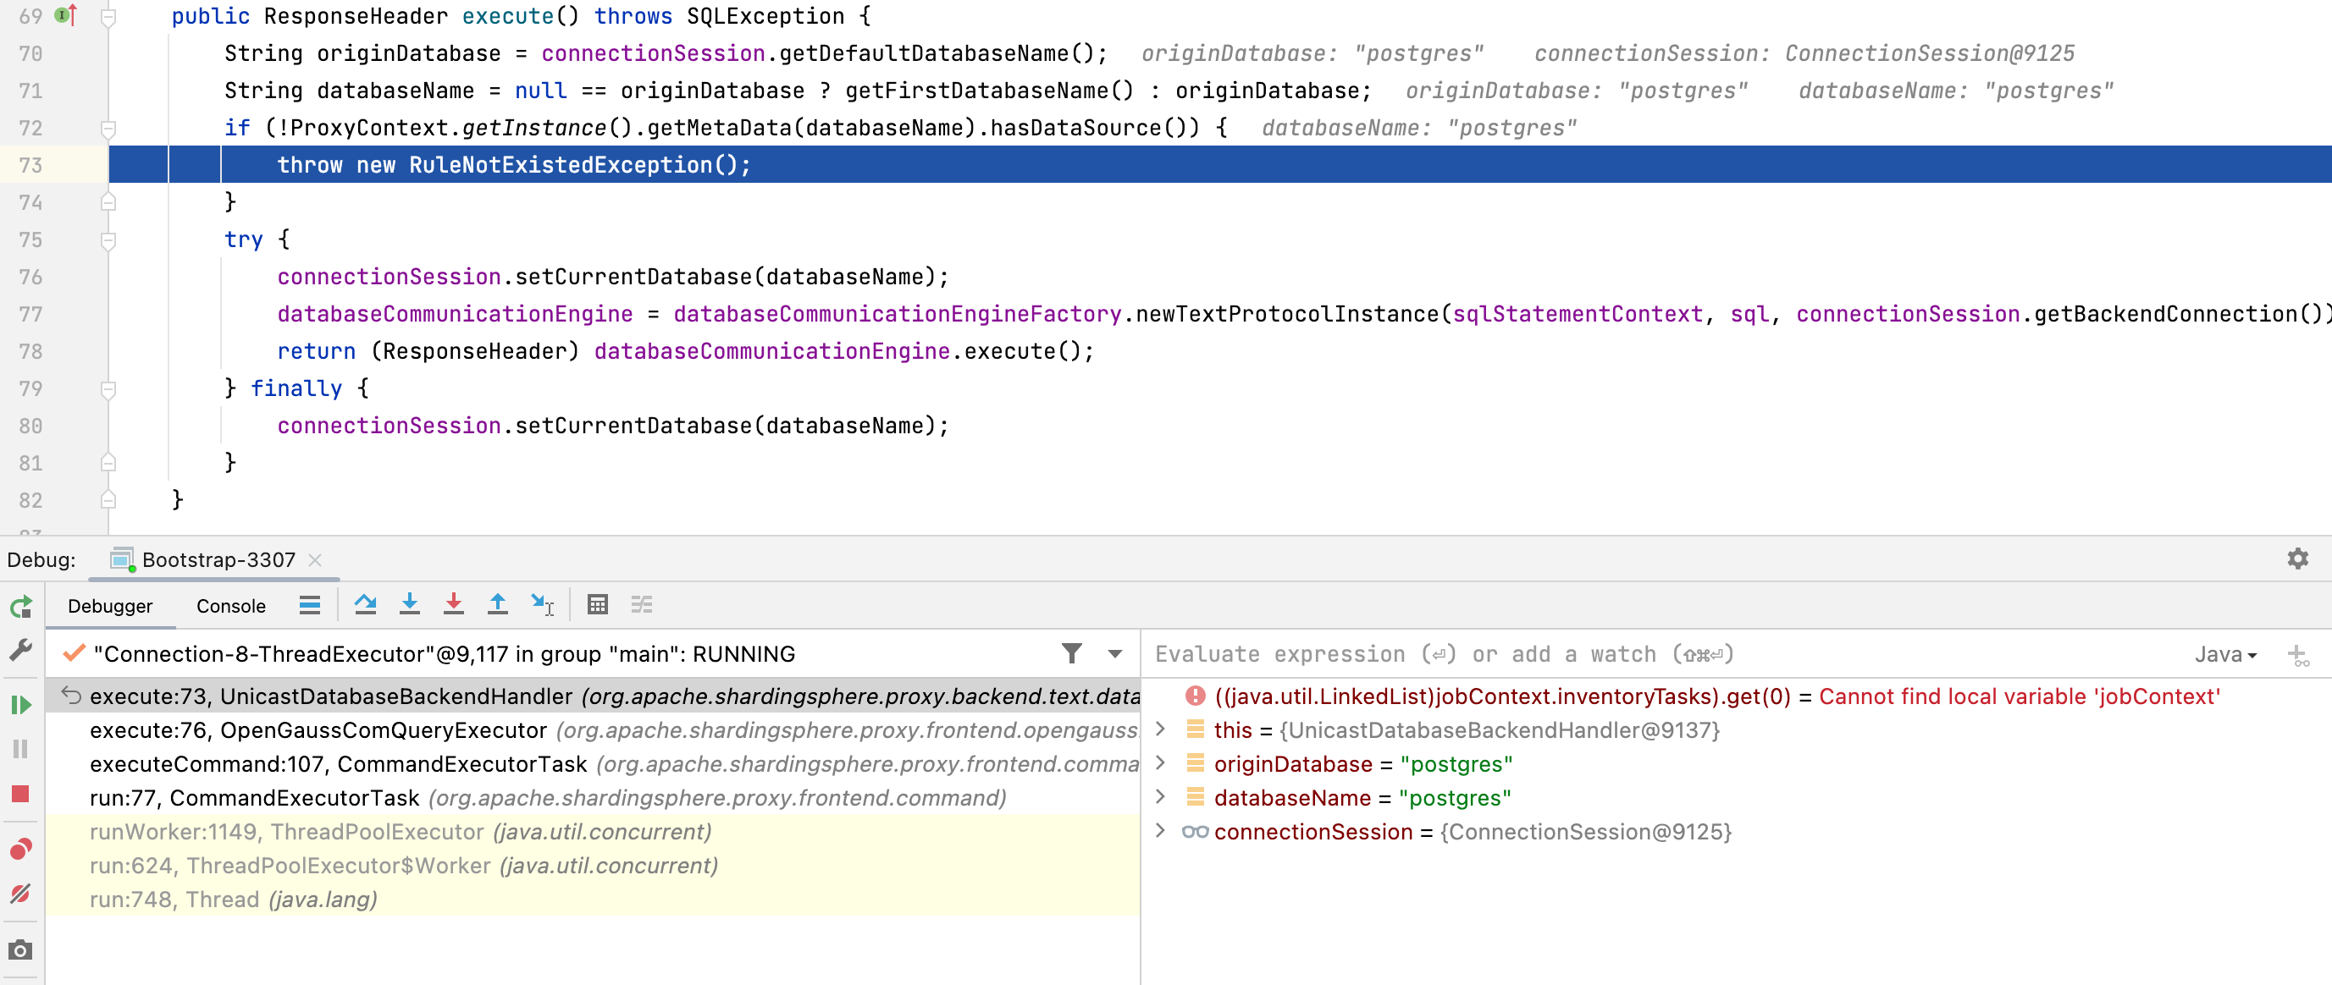The width and height of the screenshot is (2332, 985).
Task: Toggle Mute Breakpoints icon
Action: click(x=21, y=894)
